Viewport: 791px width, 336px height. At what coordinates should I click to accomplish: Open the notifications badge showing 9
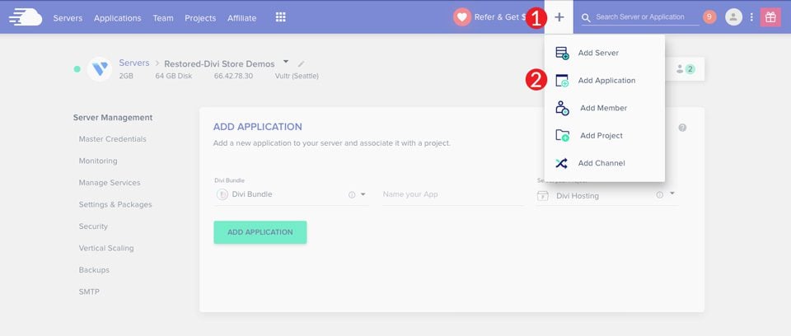click(709, 17)
